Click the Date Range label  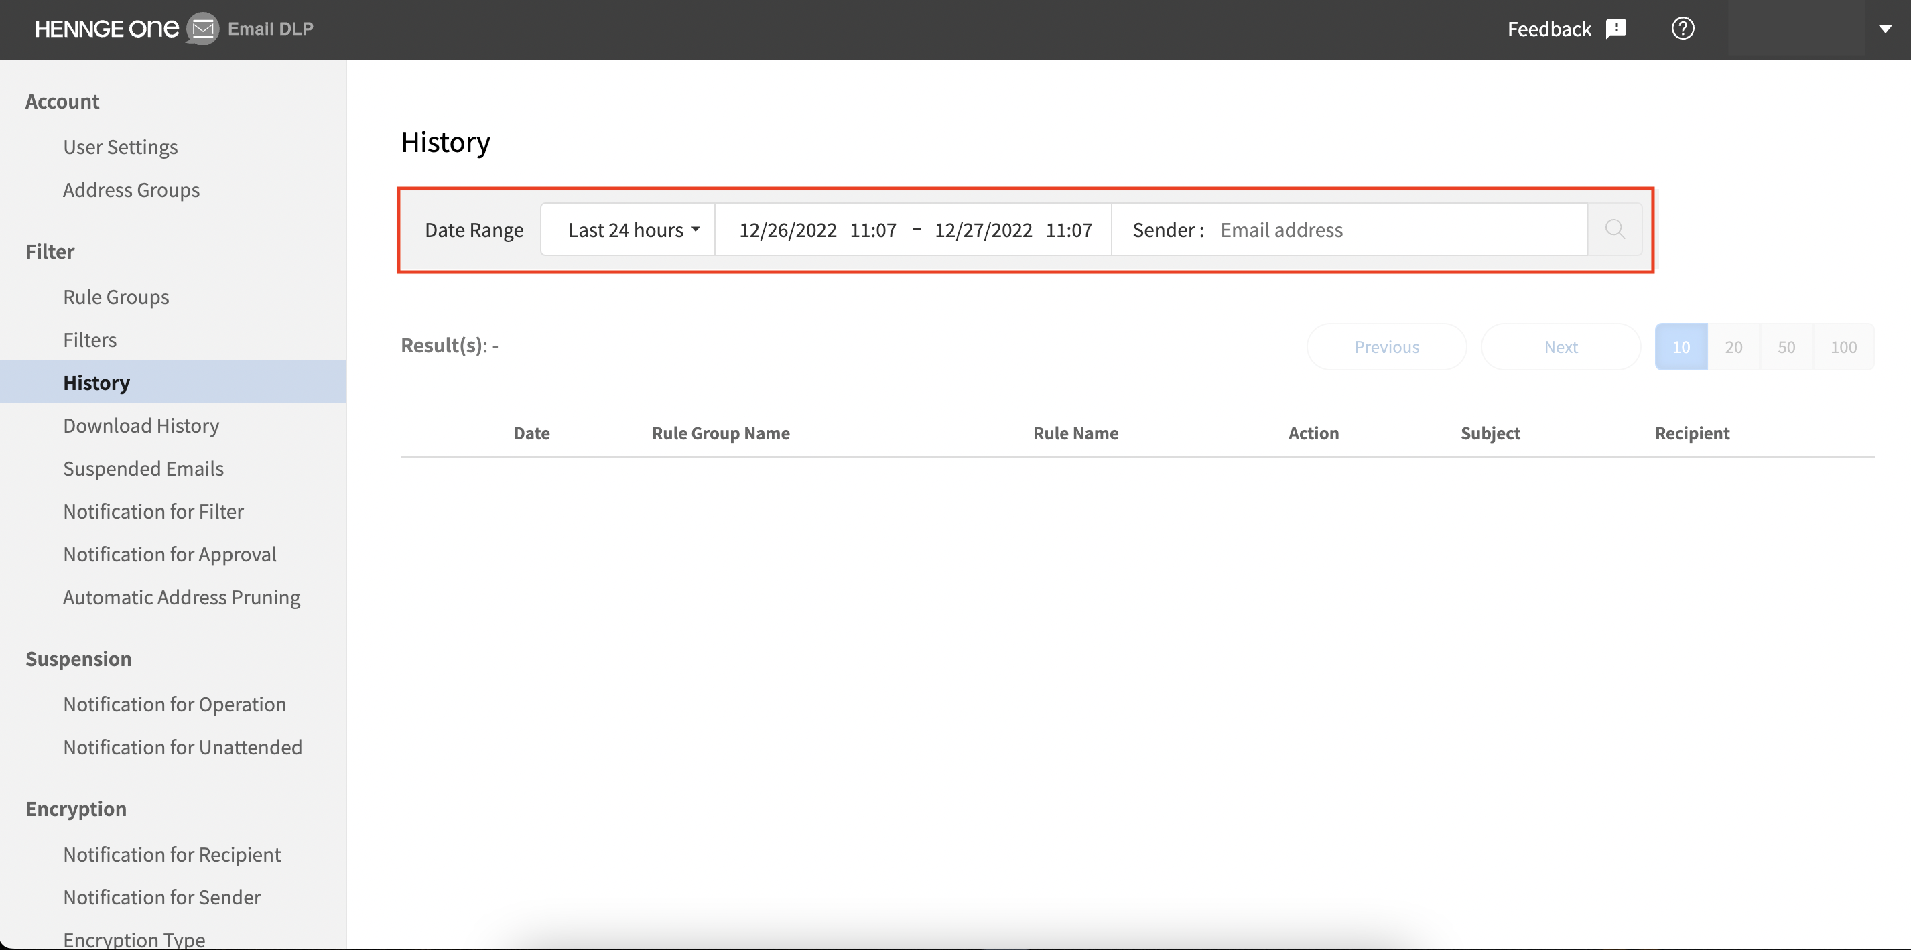474,230
